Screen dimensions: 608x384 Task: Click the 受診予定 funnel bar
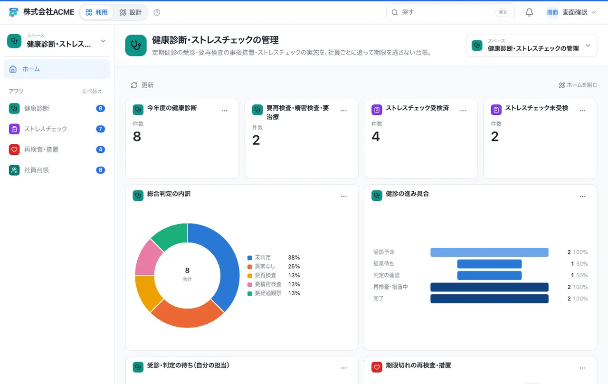coord(489,252)
